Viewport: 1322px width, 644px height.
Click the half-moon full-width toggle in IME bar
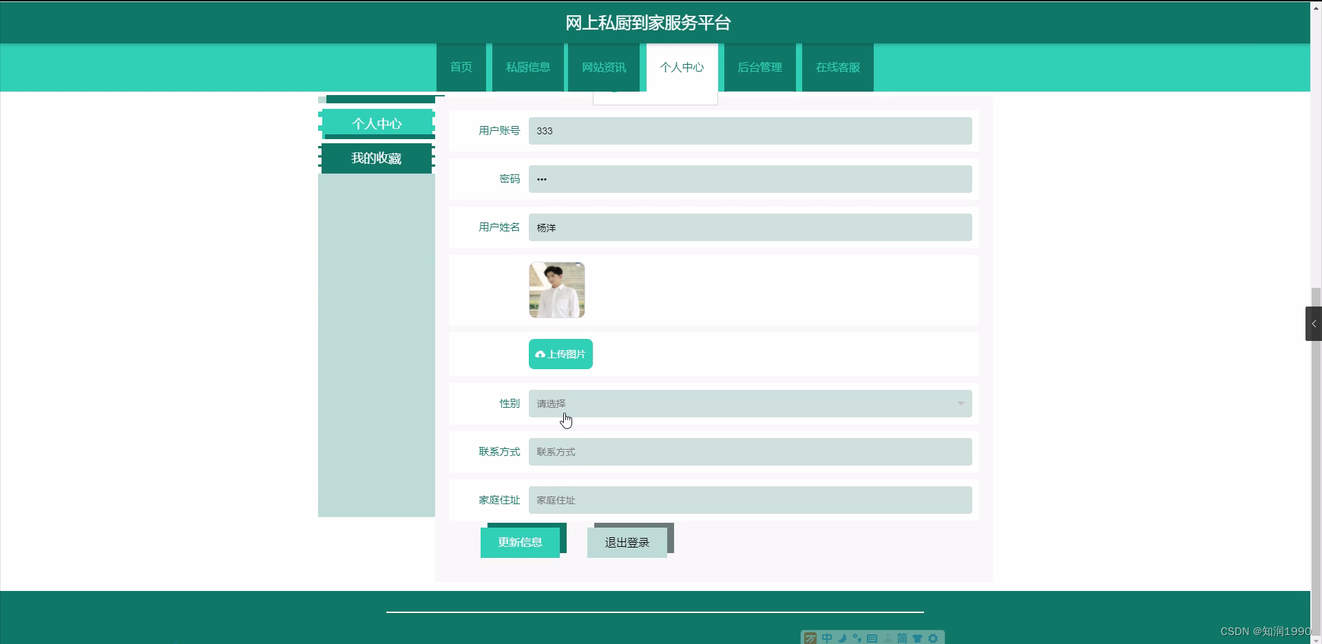click(x=842, y=638)
